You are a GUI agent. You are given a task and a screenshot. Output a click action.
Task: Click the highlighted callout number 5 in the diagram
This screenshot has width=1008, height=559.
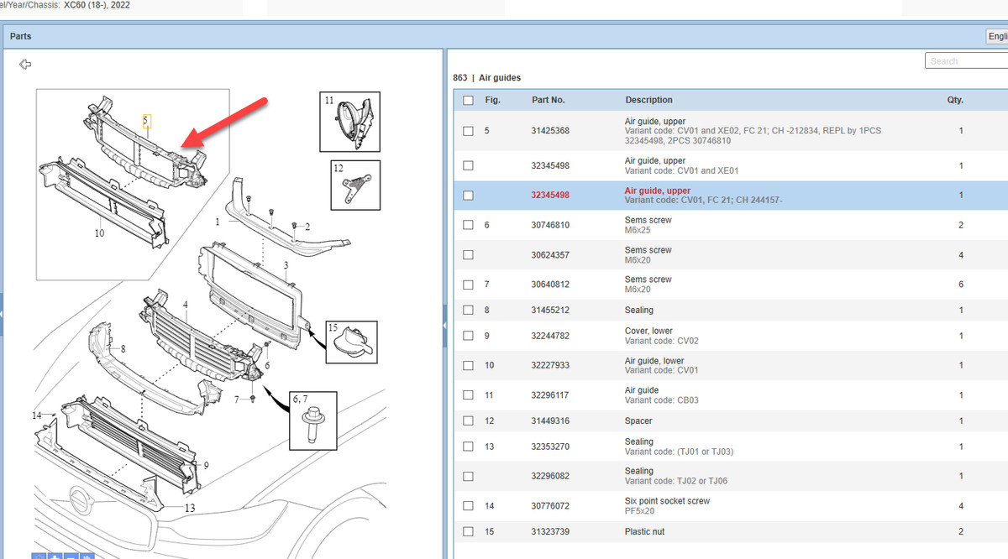tap(145, 121)
